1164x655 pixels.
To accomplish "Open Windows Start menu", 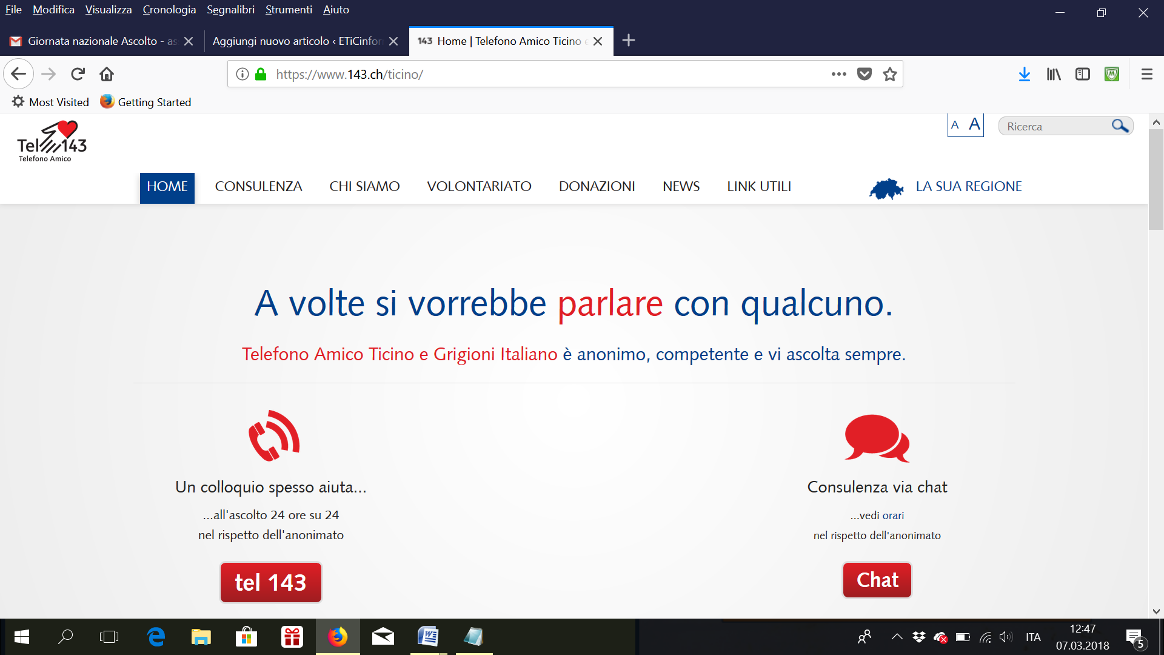I will coord(22,637).
